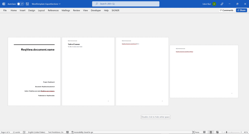Open the View tab
This screenshot has height=134, width=249.
[x=85, y=10]
